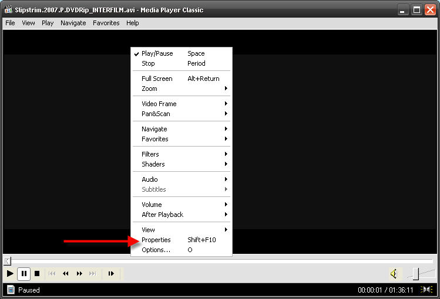440x299 pixels.
Task: Click the stereo audio indicator in the status bar
Action: coord(426,290)
